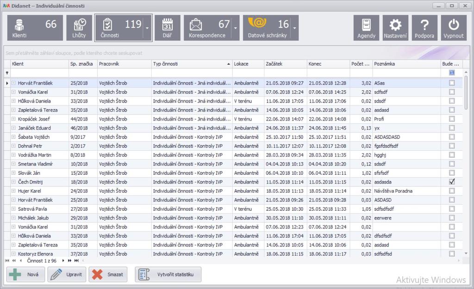
Task: Check the Kropáček Josef row checkbox
Action: click(x=452, y=119)
